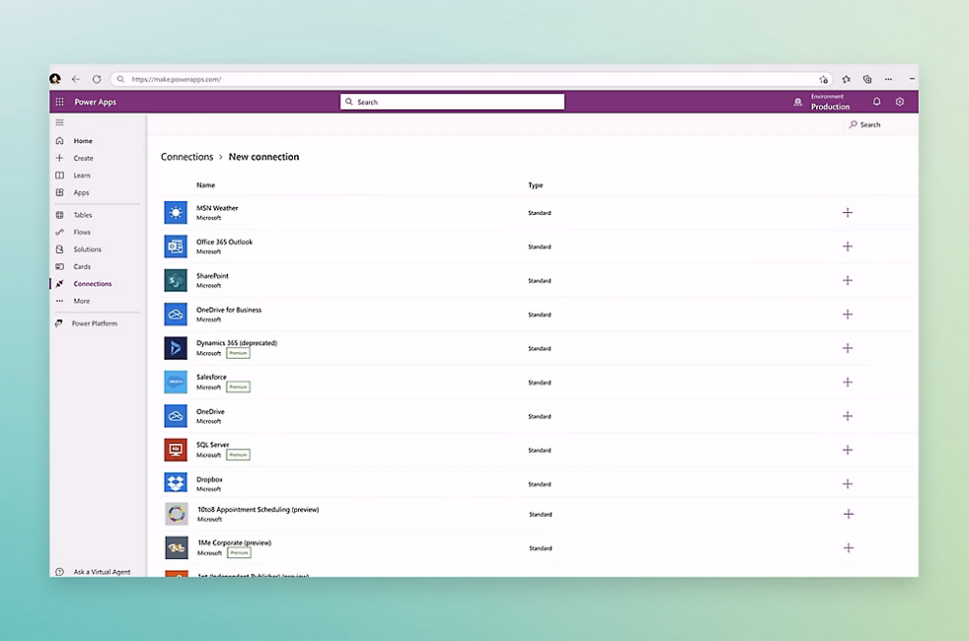Click the Office 365 Outlook connector icon
This screenshot has width=969, height=641.
[x=176, y=247]
